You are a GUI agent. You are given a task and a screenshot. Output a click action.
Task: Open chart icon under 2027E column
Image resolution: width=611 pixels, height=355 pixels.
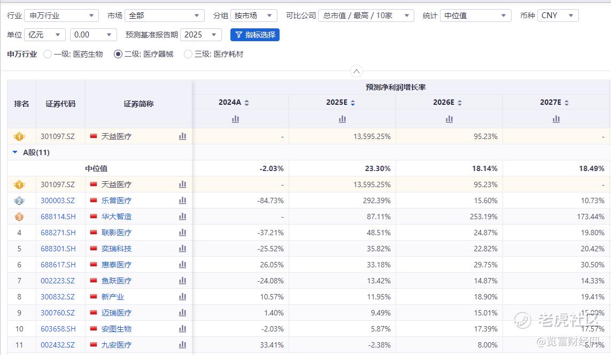556,119
